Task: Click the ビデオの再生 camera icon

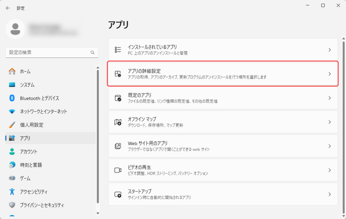Action: click(118, 170)
